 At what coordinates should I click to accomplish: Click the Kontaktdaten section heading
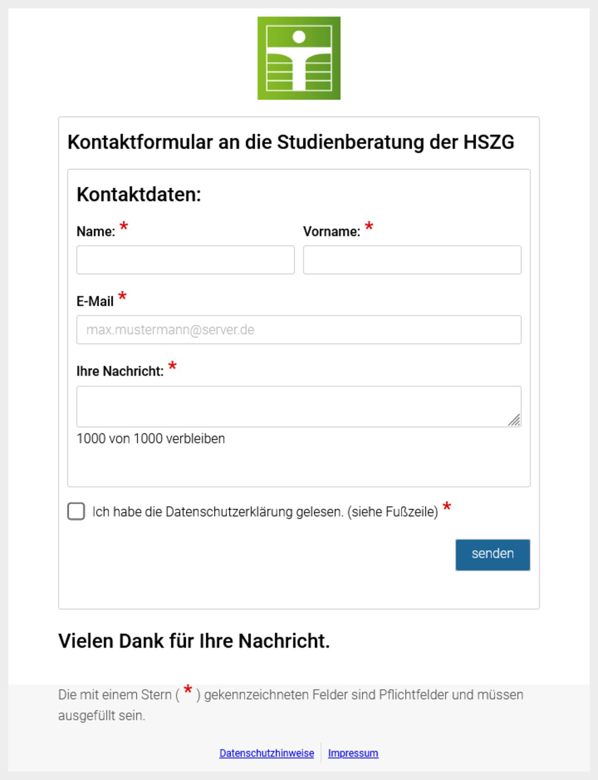139,194
